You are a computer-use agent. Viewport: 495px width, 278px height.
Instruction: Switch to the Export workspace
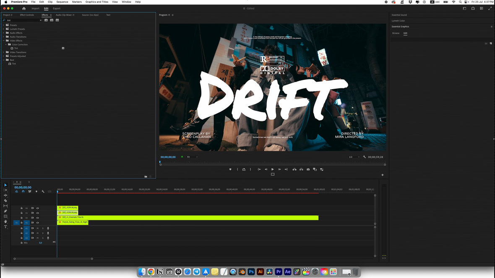(x=56, y=8)
